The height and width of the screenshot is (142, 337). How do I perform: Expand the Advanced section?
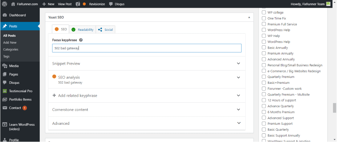click(238, 123)
